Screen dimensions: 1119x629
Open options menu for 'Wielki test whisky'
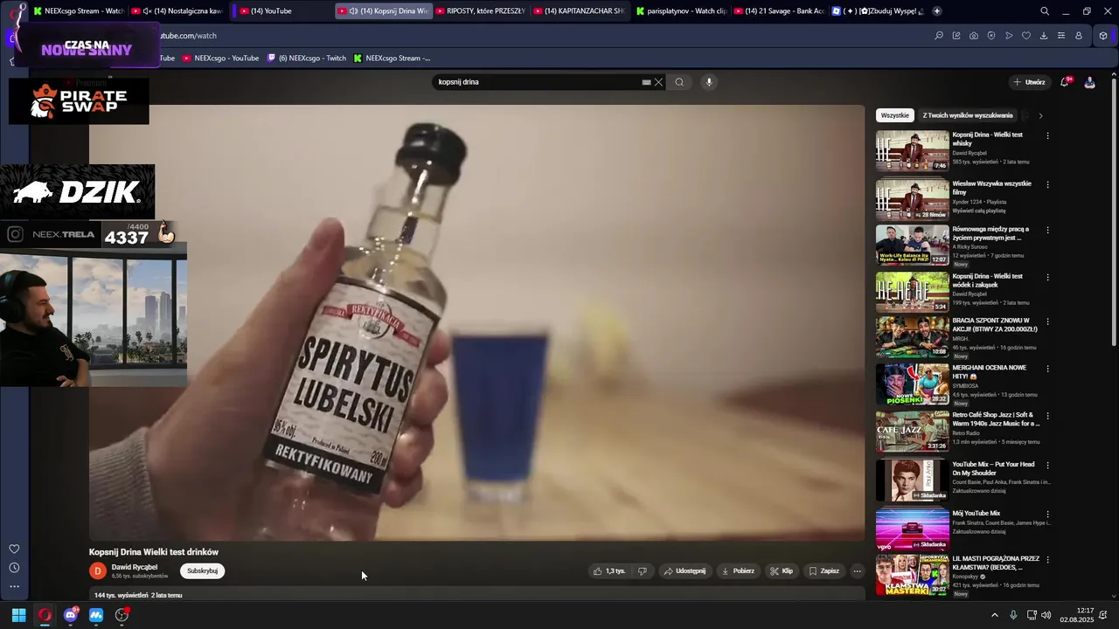(1047, 135)
